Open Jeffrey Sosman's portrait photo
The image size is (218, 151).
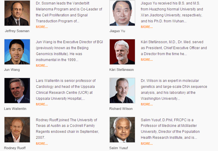[17, 13]
